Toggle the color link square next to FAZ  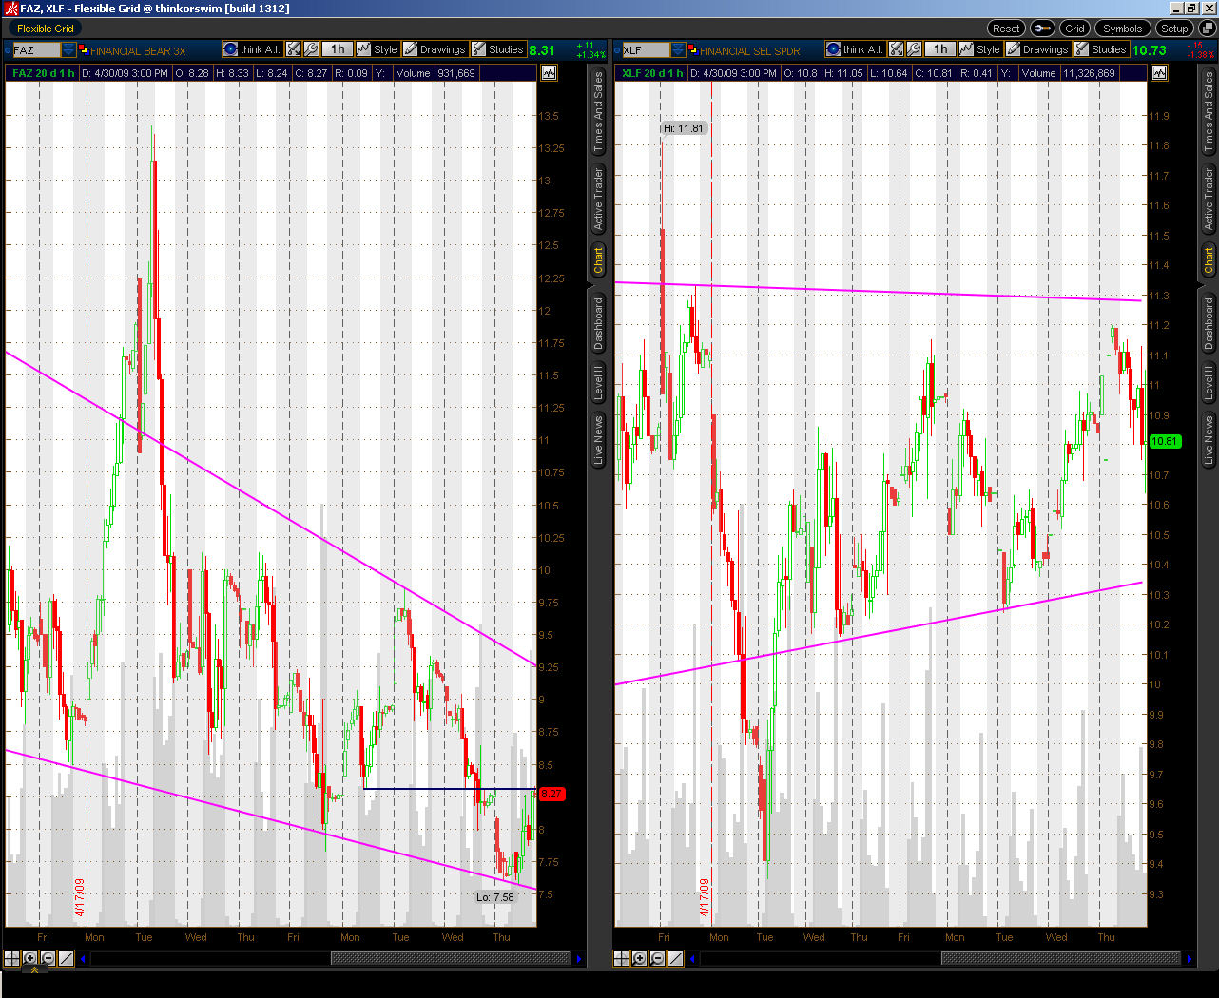[x=84, y=49]
